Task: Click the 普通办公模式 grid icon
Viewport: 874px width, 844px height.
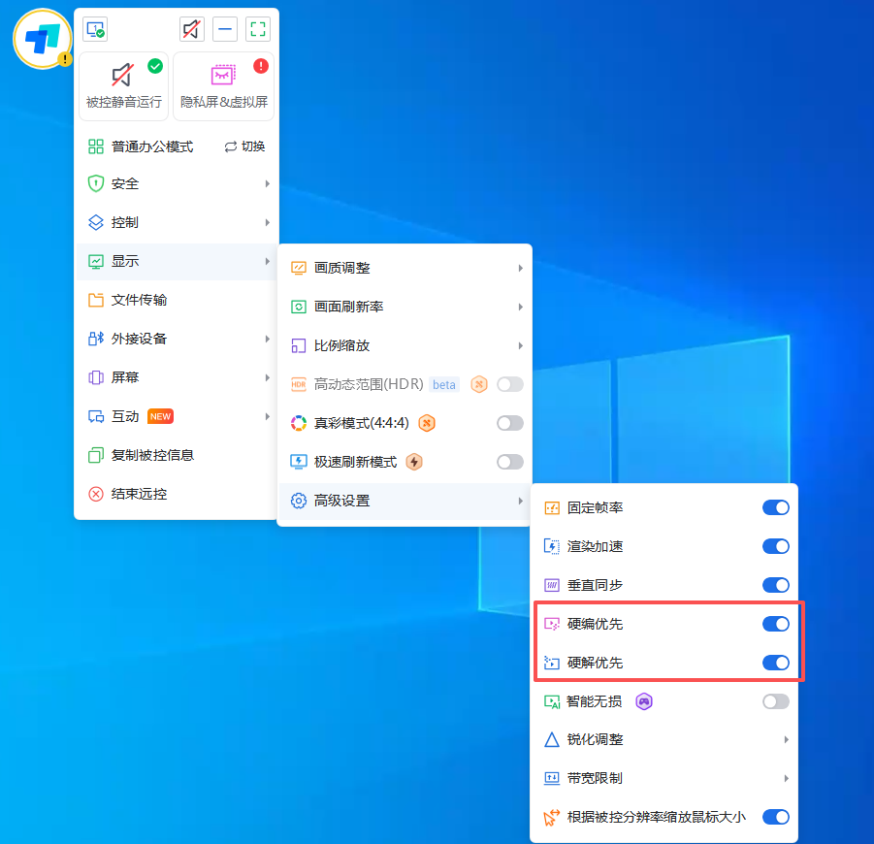Action: [96, 146]
